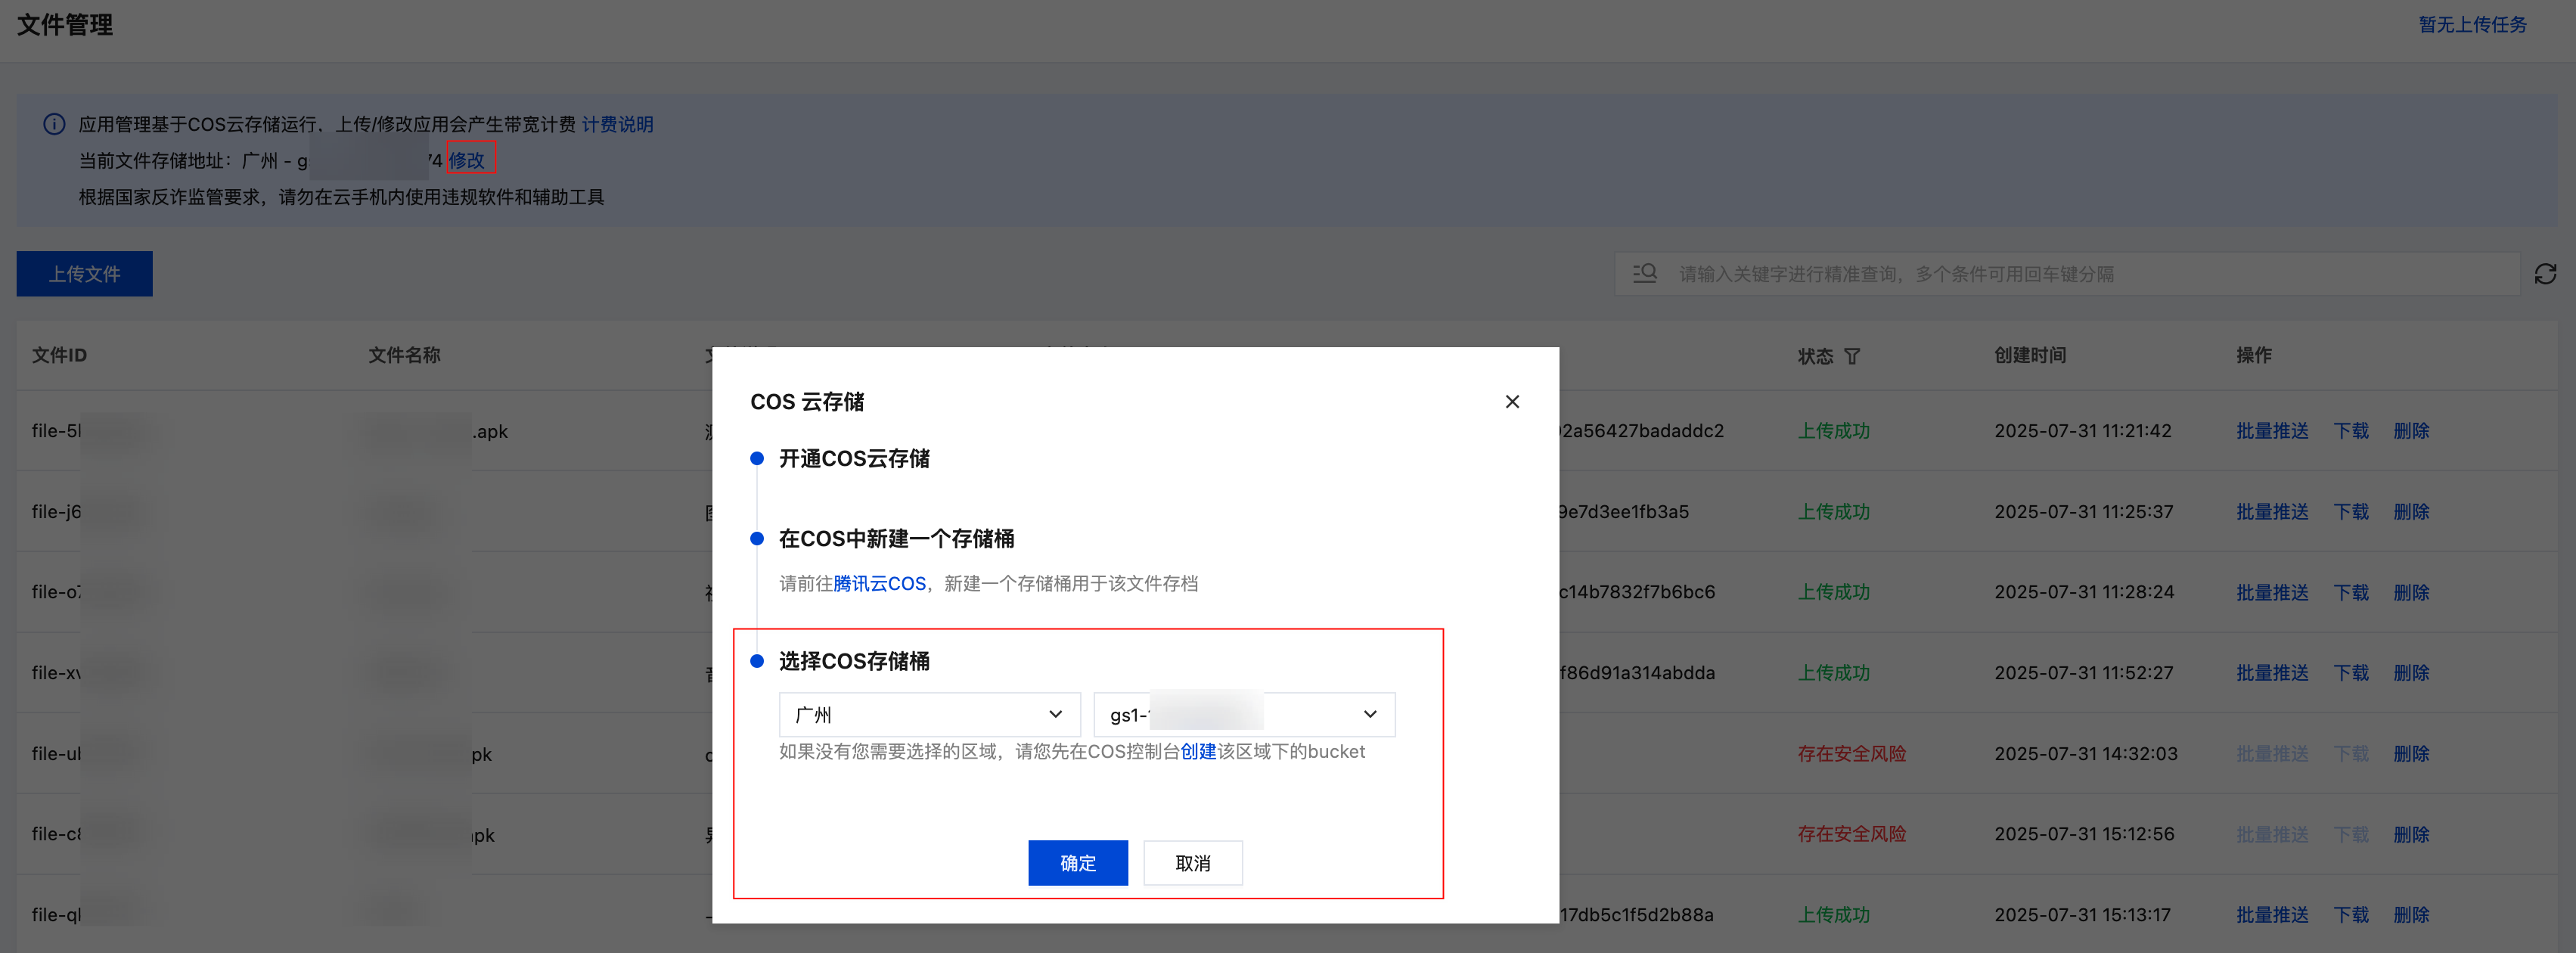Click 删除 for the 15:13:17 file
Viewport: 2576px width, 953px height.
[2411, 914]
